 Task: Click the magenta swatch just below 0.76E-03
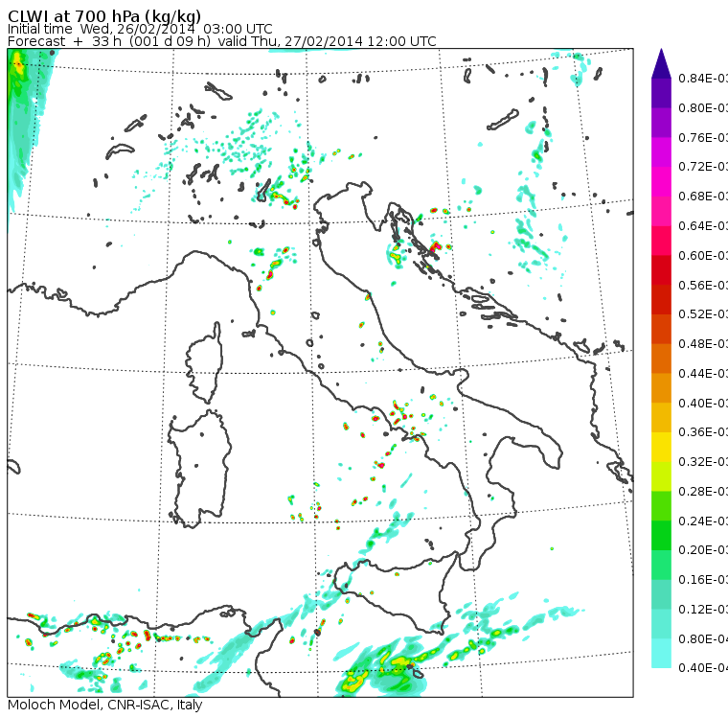coord(661,152)
